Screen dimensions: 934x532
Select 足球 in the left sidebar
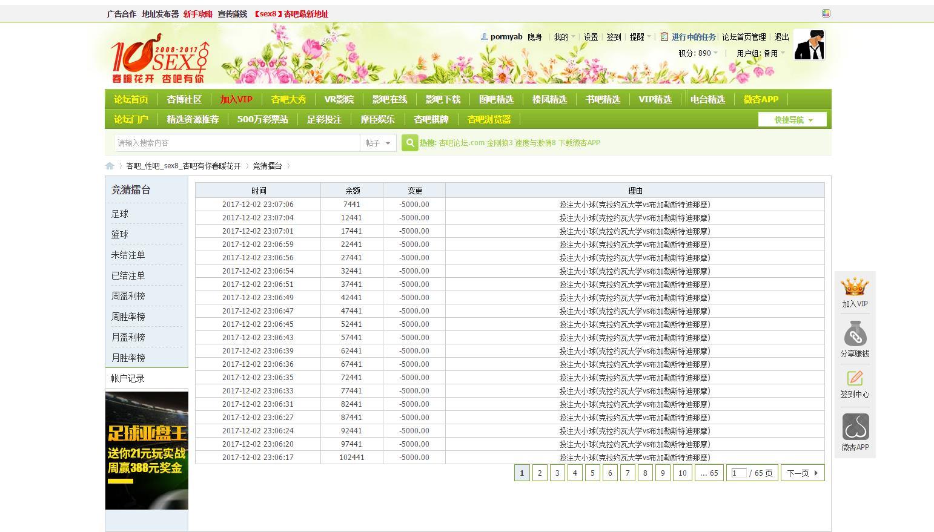pyautogui.click(x=120, y=214)
